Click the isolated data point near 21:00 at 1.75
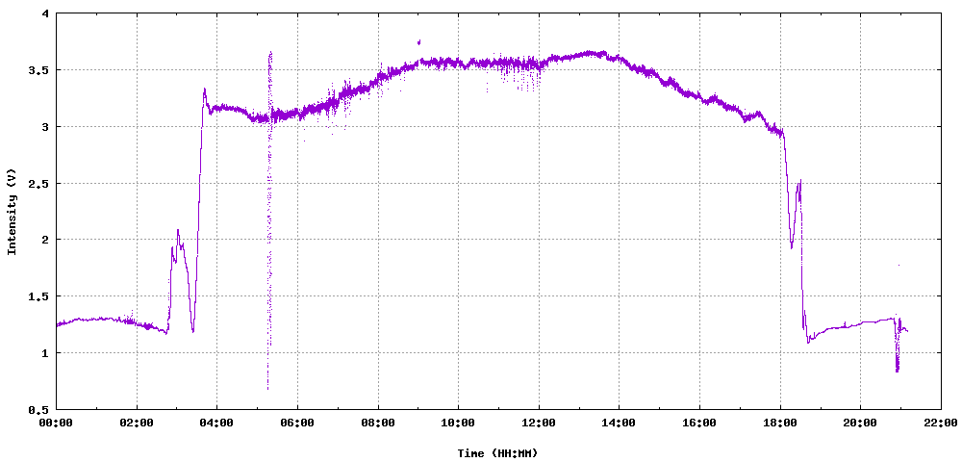962x462 pixels. (899, 265)
